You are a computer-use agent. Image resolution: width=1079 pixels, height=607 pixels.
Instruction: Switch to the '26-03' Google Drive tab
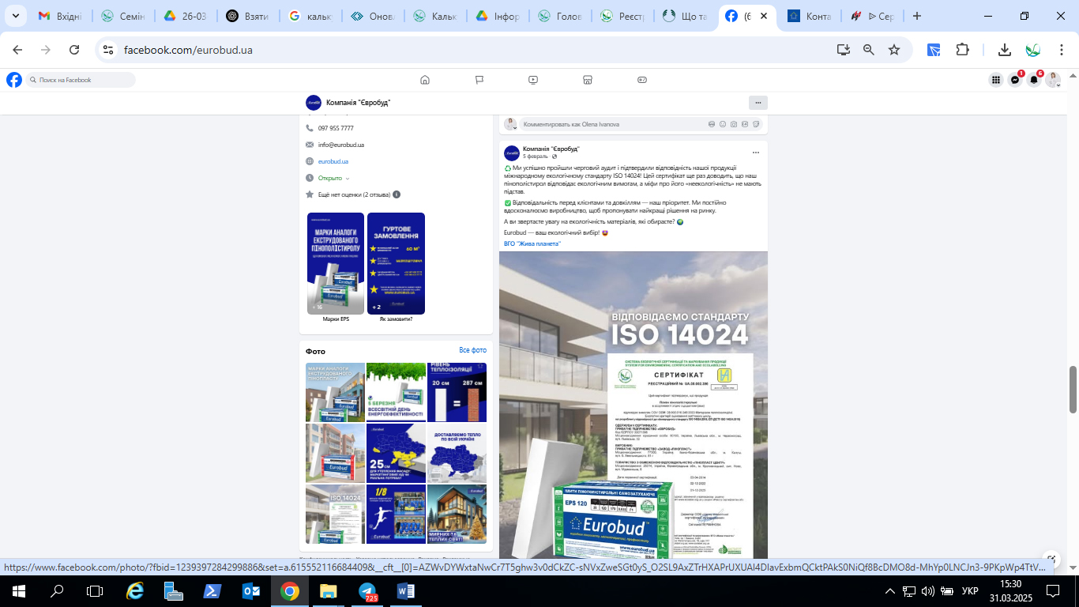186,16
